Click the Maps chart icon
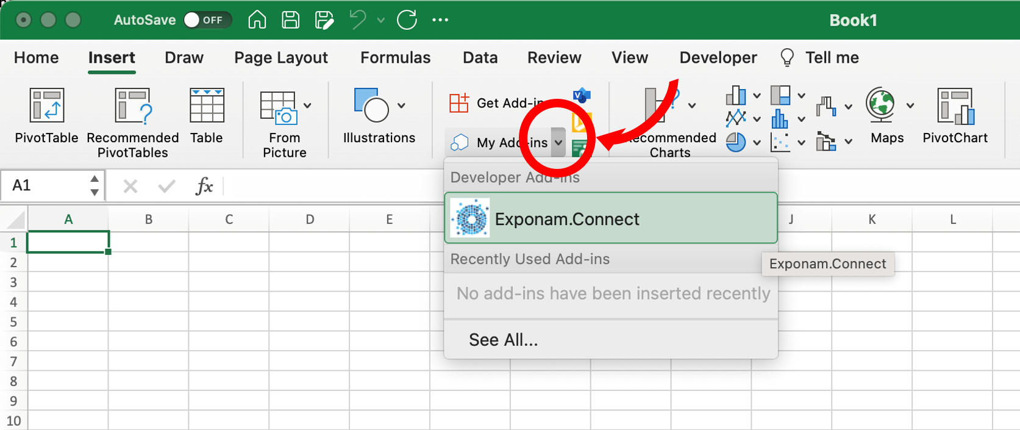The height and width of the screenshot is (430, 1020). [x=881, y=106]
